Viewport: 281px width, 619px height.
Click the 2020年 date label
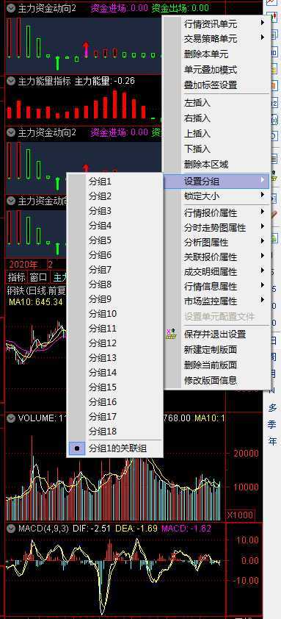[23, 264]
